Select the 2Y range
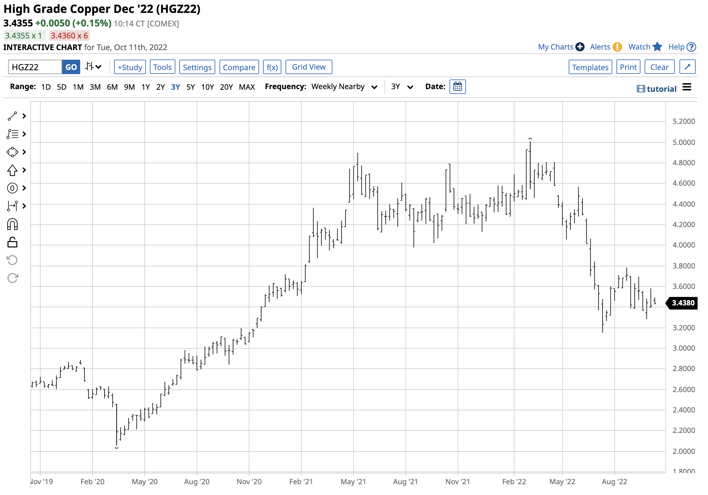 160,87
